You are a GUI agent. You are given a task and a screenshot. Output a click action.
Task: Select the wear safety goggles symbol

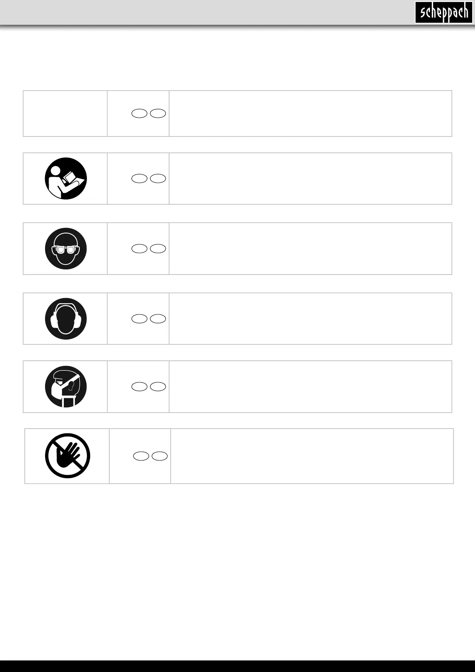tap(66, 249)
